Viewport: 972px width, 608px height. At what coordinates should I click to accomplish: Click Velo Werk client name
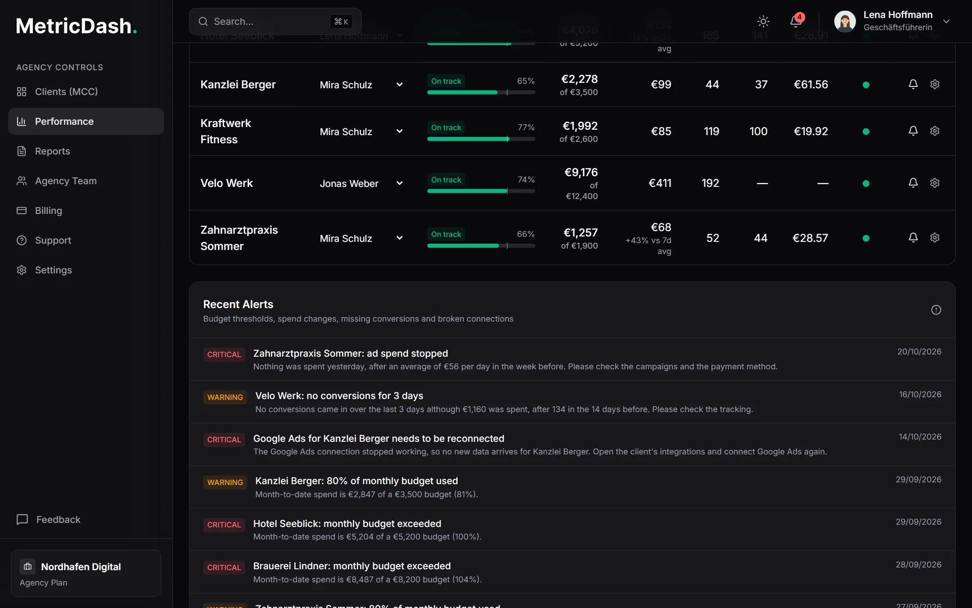tap(227, 183)
